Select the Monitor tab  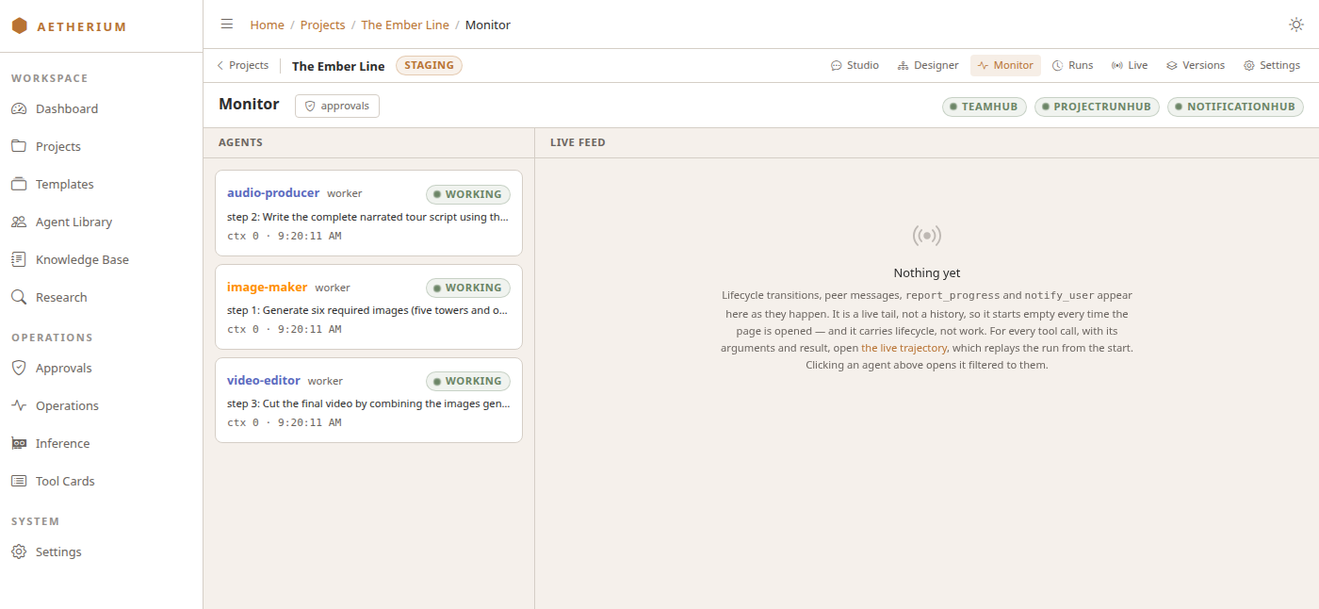(x=1005, y=66)
